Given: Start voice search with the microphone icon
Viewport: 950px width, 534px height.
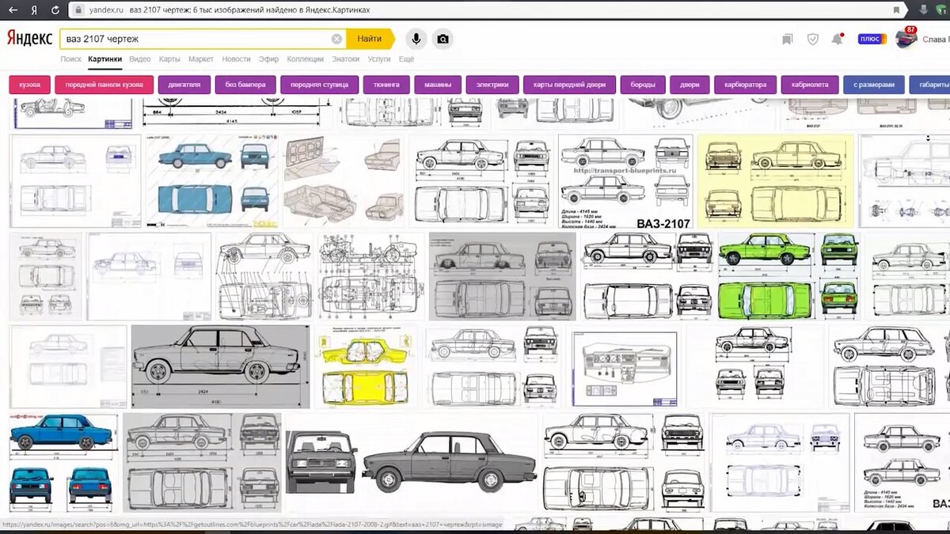Looking at the screenshot, I should [416, 39].
